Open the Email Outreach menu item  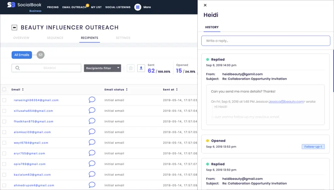tap(75, 7)
